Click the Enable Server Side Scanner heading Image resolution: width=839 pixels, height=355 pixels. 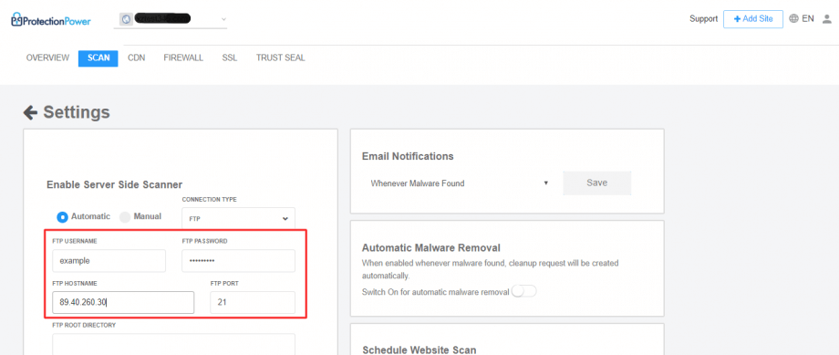tap(115, 184)
